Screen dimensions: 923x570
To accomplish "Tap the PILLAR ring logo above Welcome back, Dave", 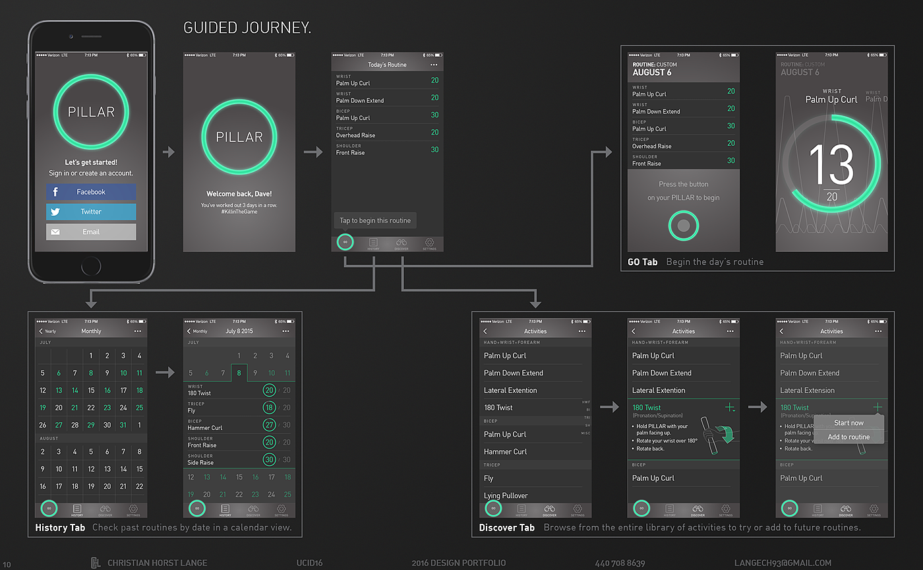I will click(x=239, y=137).
